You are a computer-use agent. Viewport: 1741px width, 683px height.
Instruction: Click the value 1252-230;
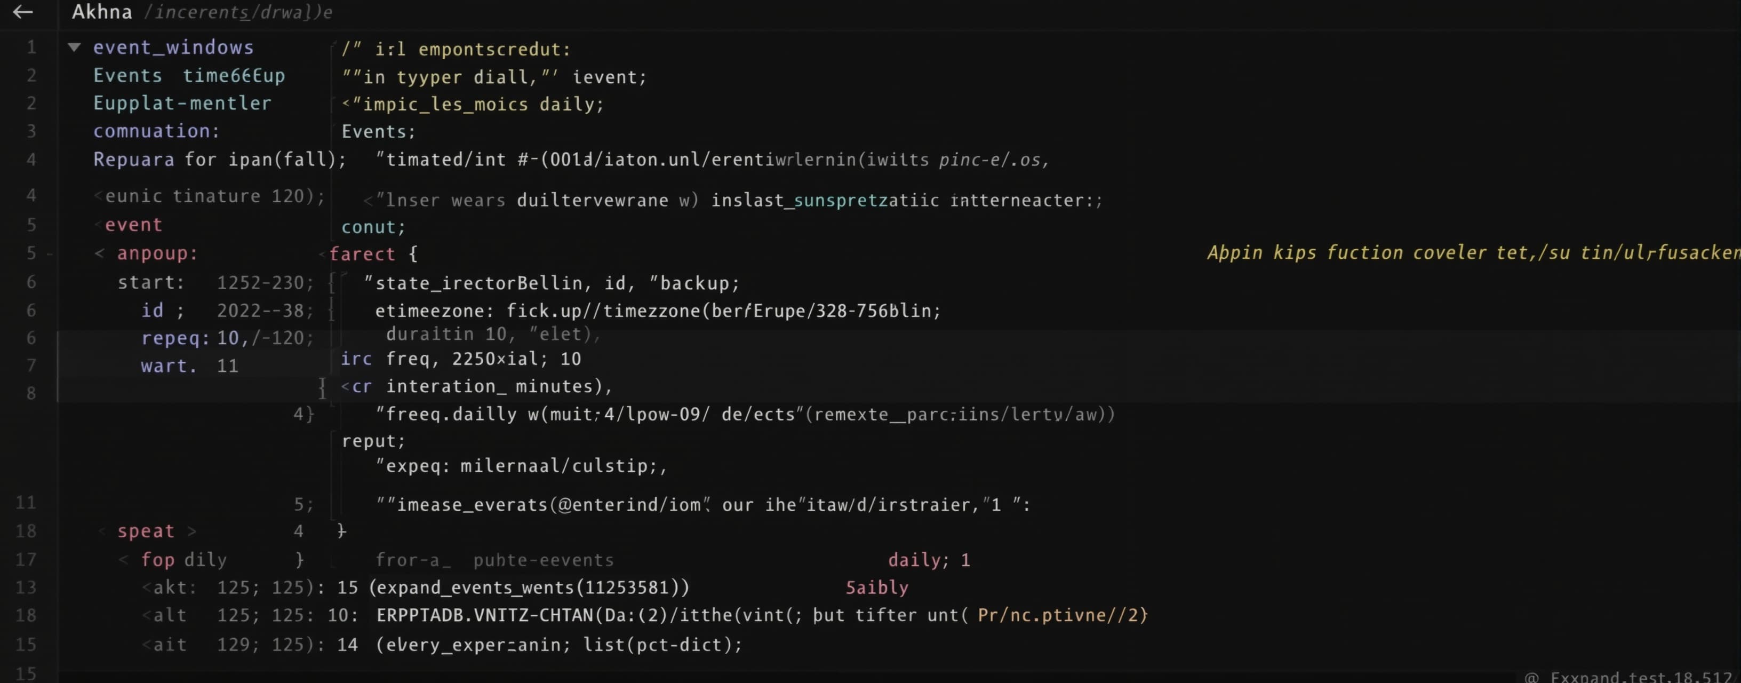266,283
